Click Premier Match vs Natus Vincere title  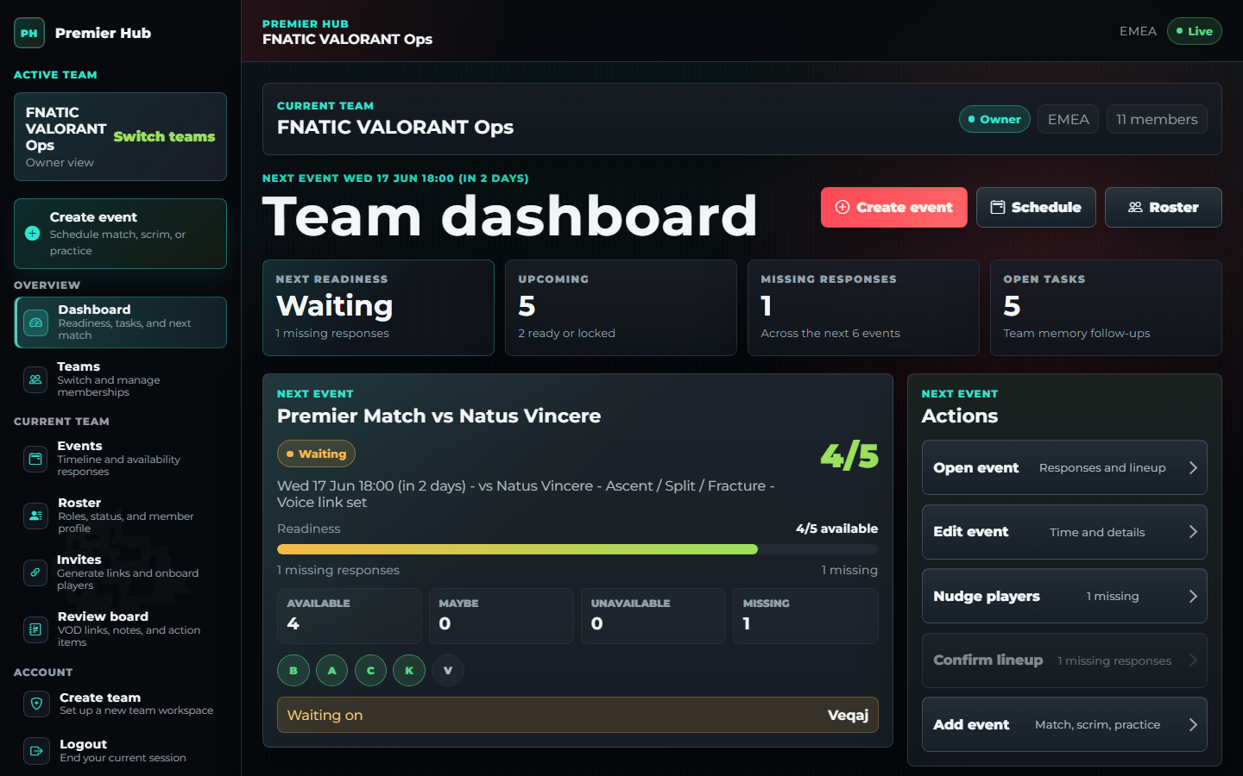click(439, 416)
